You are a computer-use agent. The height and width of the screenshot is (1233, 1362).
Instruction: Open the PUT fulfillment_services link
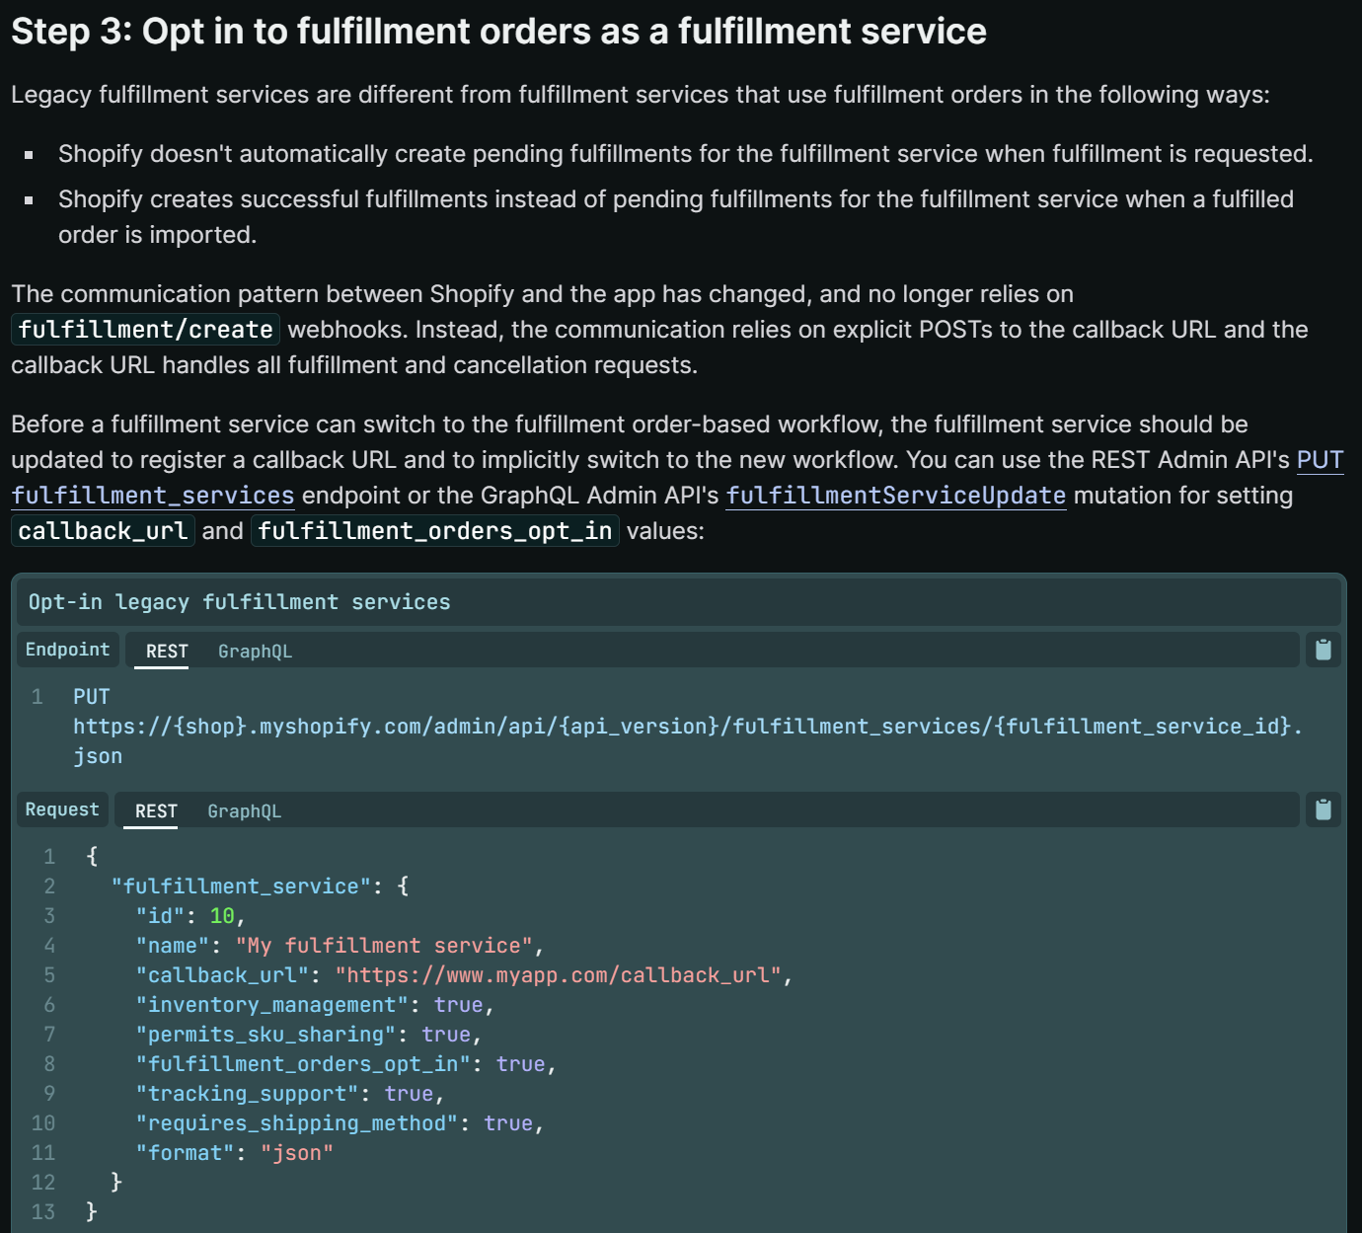(x=152, y=495)
